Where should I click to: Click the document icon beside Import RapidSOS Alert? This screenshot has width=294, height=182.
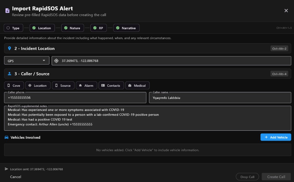7,11
